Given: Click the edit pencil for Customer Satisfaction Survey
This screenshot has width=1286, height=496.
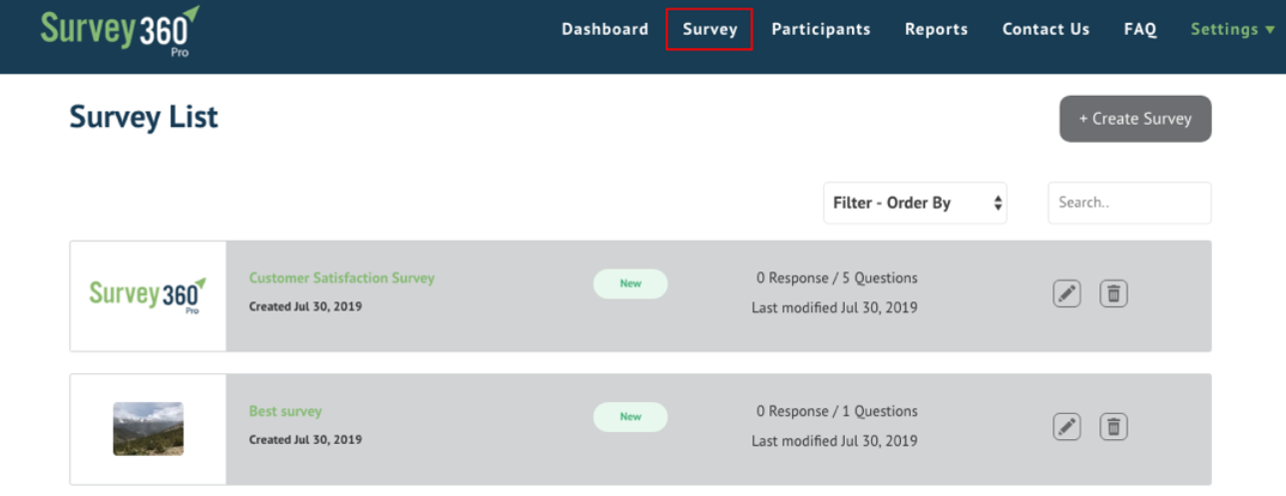Looking at the screenshot, I should click(1067, 294).
